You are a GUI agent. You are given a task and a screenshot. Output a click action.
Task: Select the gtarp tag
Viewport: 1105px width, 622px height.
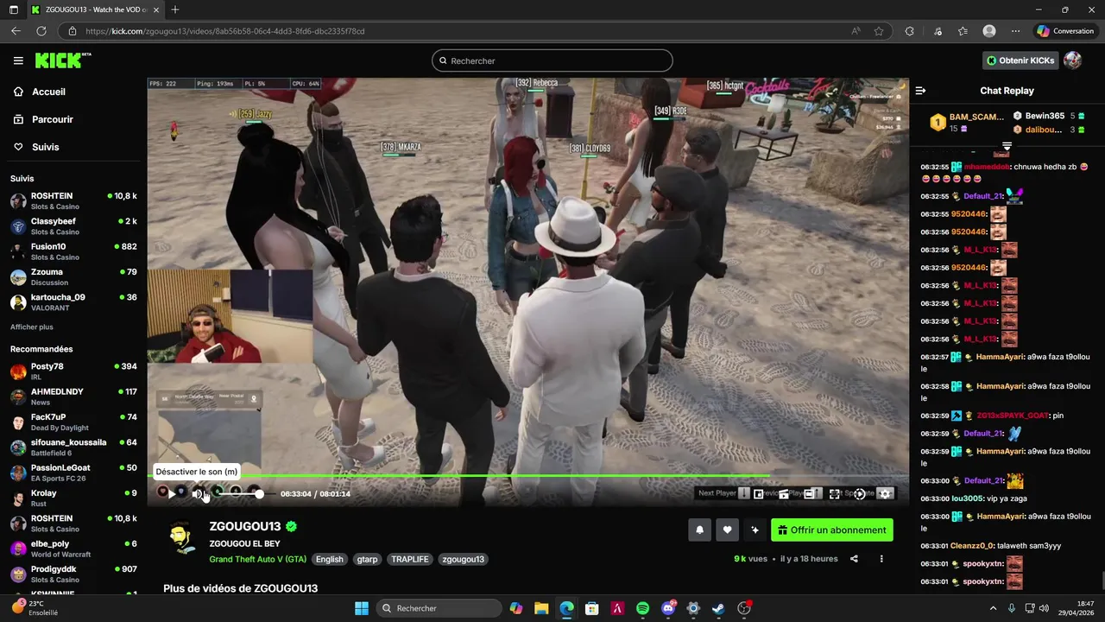tap(367, 559)
